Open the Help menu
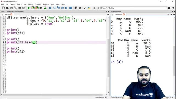Image resolution: width=176 pixels, height=99 pixels. pyautogui.click(x=63, y=4)
